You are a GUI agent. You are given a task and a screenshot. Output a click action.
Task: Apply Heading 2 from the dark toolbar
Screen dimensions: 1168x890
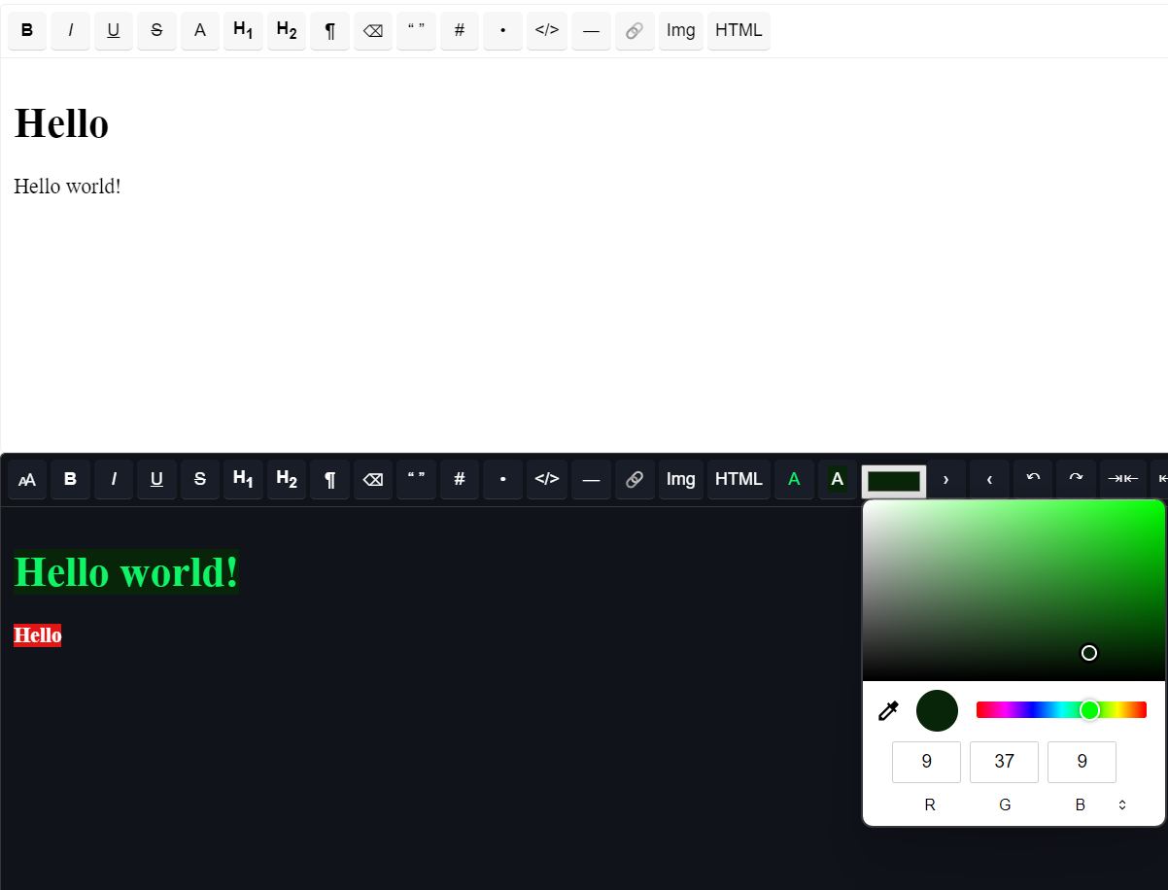coord(287,480)
